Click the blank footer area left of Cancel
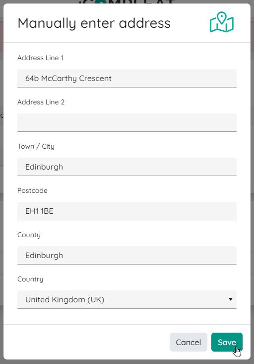 coord(87,342)
